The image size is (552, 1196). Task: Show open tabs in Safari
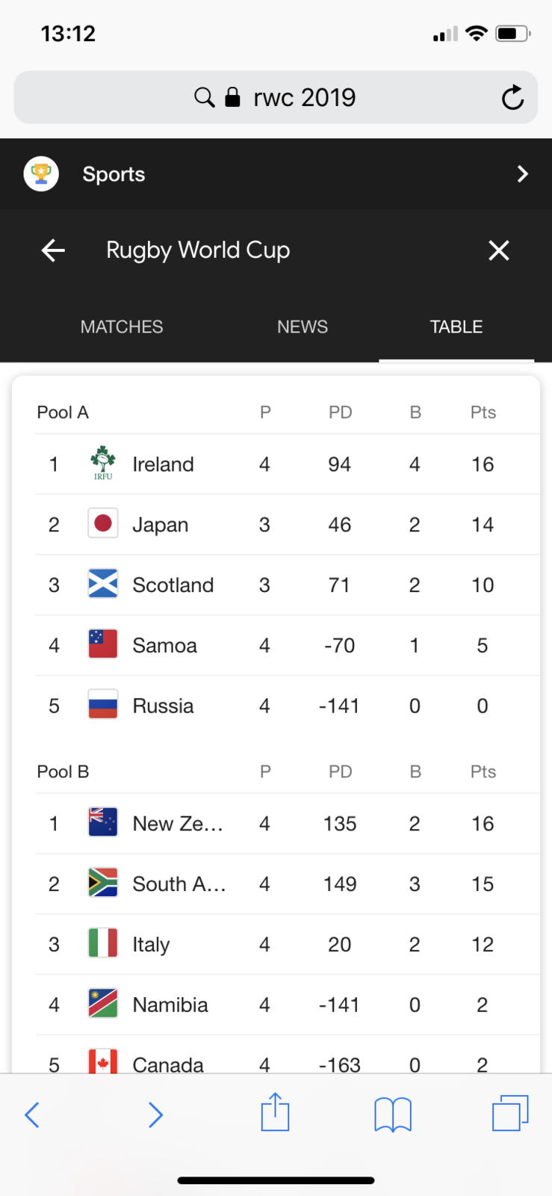[x=510, y=1113]
